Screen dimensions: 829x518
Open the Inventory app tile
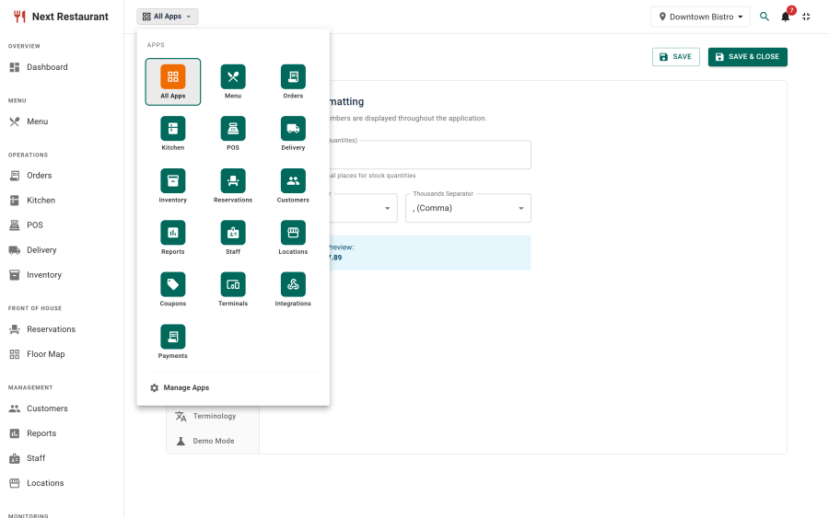click(x=173, y=186)
